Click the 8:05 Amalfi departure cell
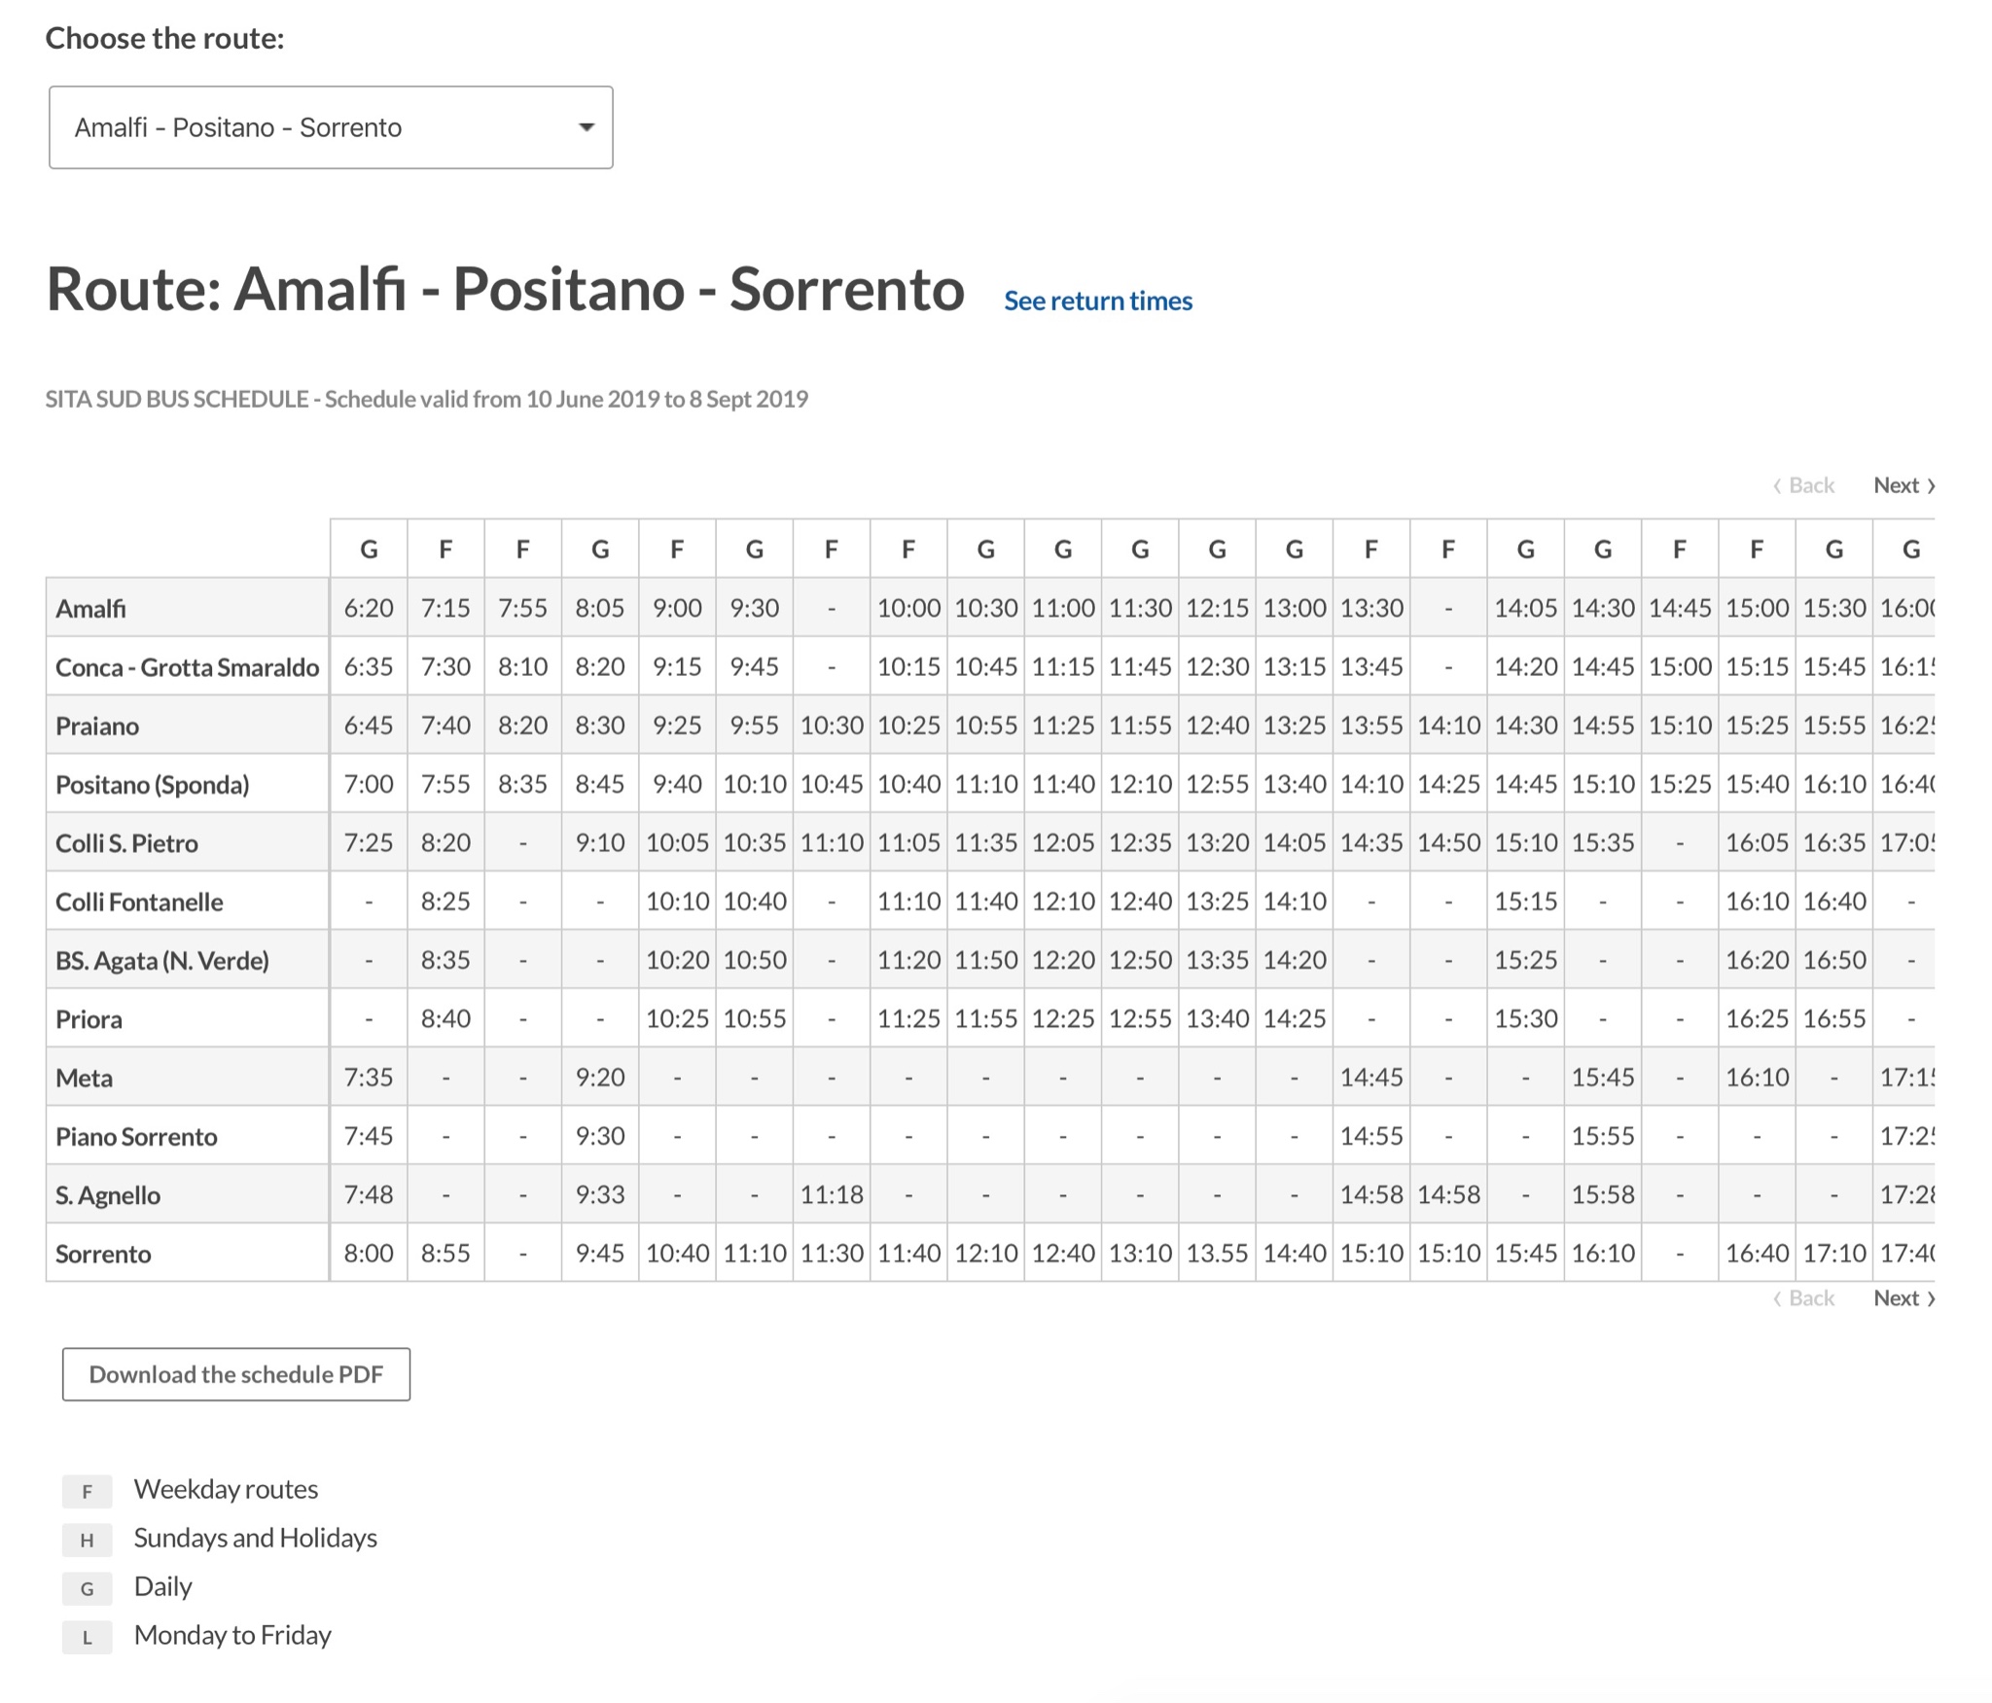The width and height of the screenshot is (1992, 1703). click(x=600, y=608)
